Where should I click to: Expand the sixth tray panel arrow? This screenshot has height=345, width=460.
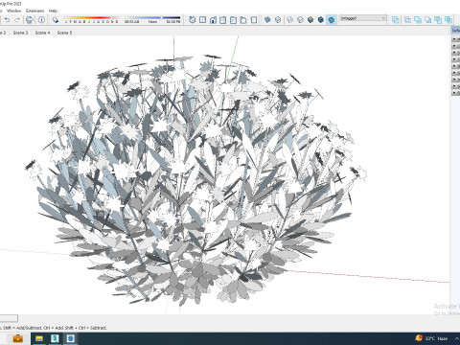[455, 73]
